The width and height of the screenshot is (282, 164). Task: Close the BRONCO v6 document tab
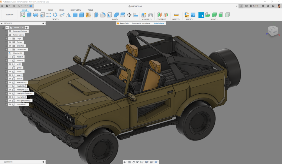click(237, 6)
